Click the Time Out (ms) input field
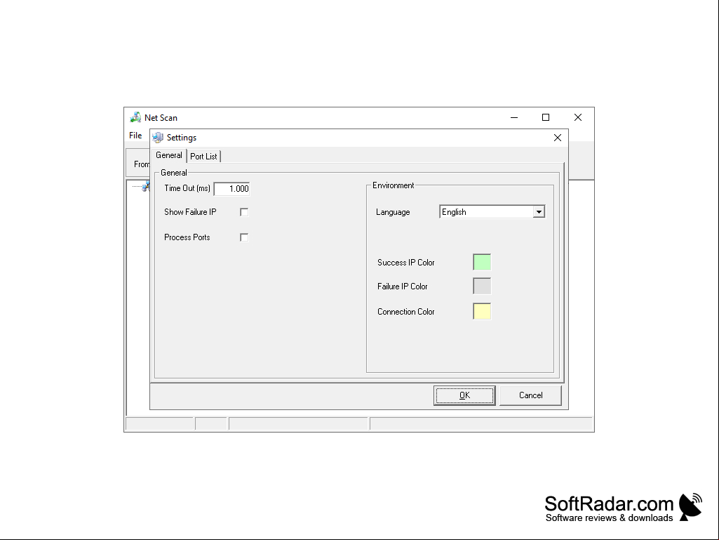719x540 pixels. point(232,189)
